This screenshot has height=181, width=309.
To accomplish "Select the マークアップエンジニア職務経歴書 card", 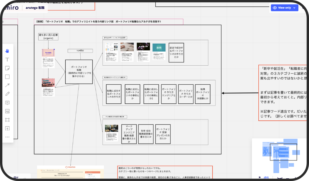I will 129,134.
